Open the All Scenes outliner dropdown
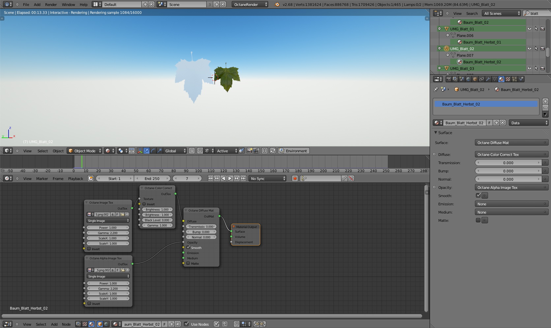The image size is (551, 328). coord(501,13)
